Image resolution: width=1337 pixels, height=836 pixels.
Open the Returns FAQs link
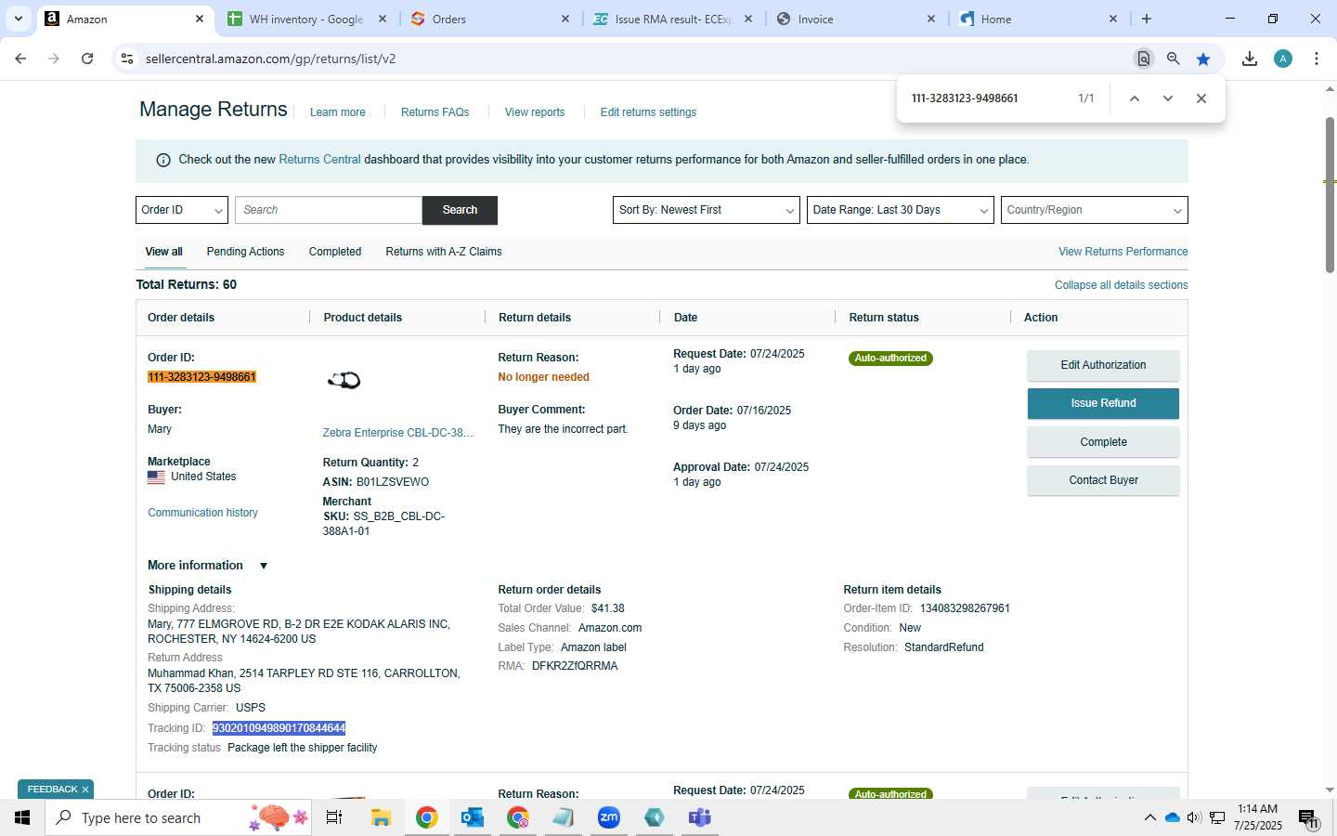click(435, 112)
